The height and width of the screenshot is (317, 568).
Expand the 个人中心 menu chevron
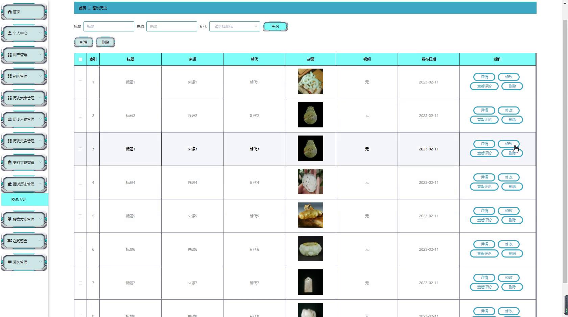[40, 33]
